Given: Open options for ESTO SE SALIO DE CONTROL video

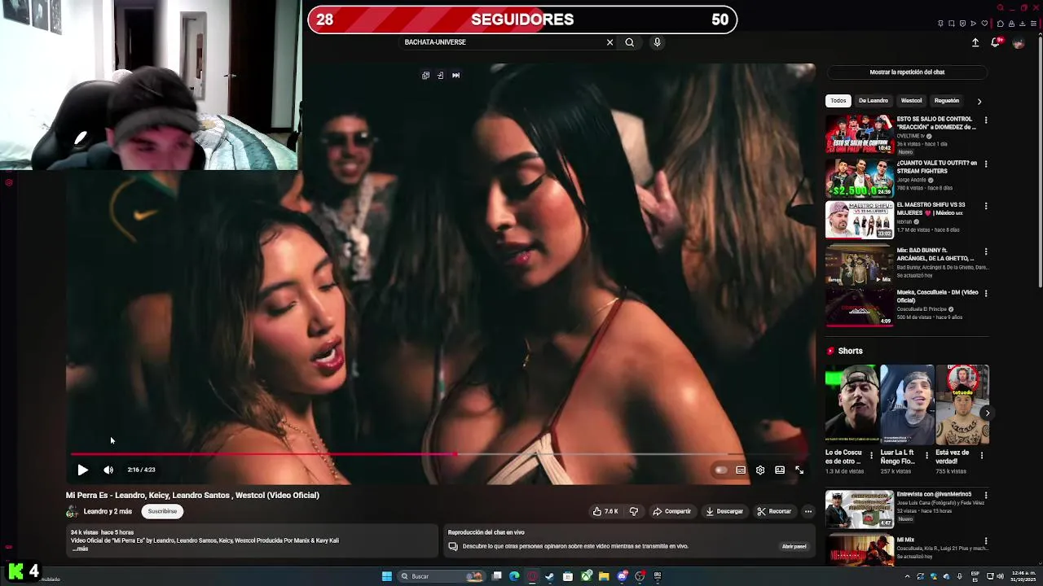Looking at the screenshot, I should tap(986, 120).
